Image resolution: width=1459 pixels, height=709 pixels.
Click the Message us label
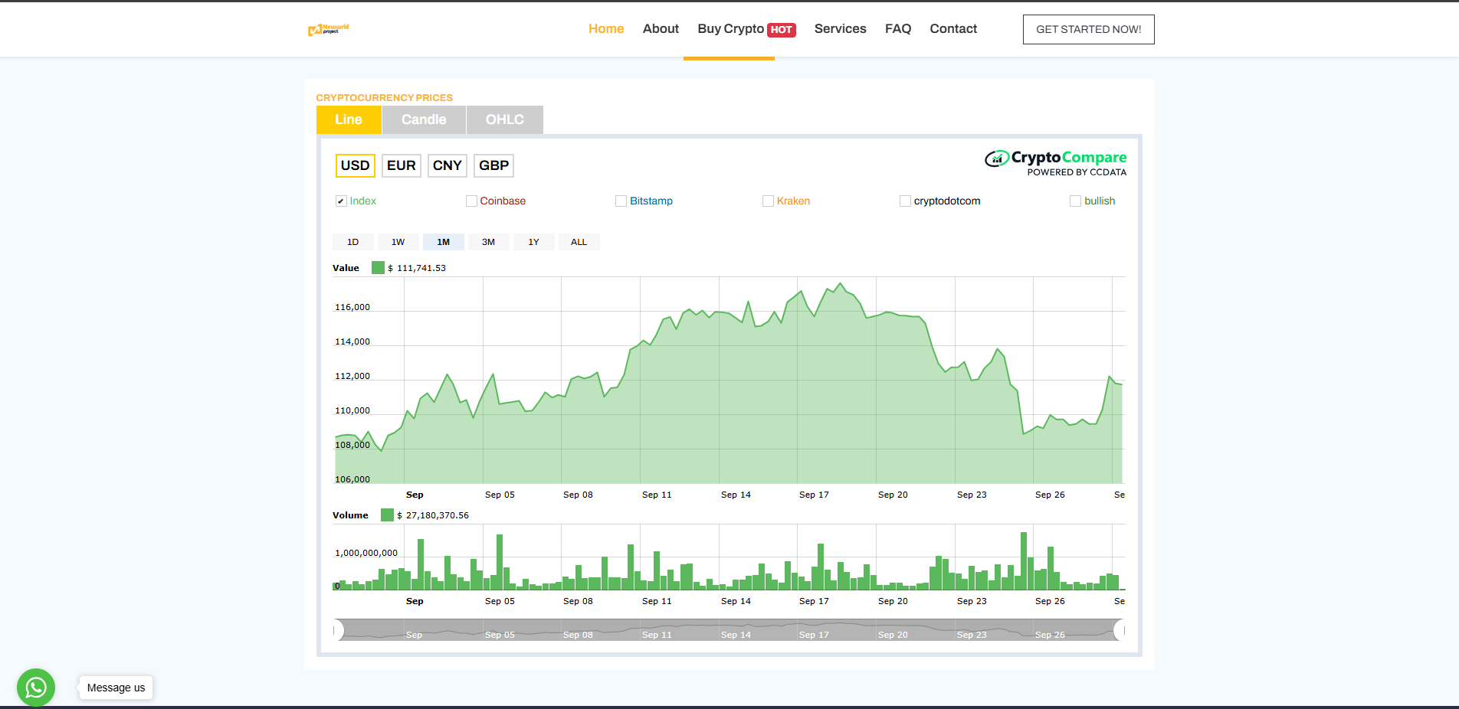116,688
